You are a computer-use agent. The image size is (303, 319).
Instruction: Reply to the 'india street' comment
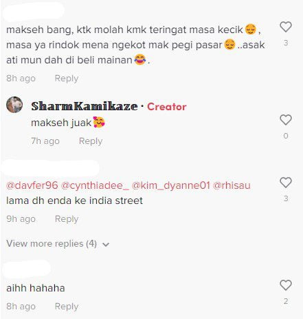click(67, 219)
